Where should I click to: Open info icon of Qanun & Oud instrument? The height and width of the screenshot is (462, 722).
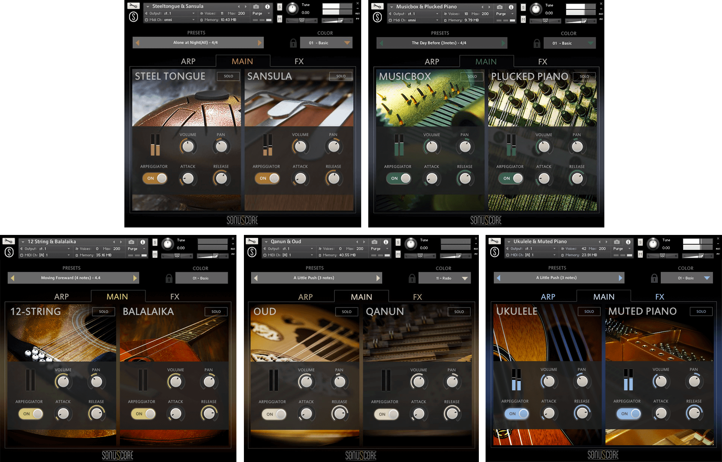[386, 242]
